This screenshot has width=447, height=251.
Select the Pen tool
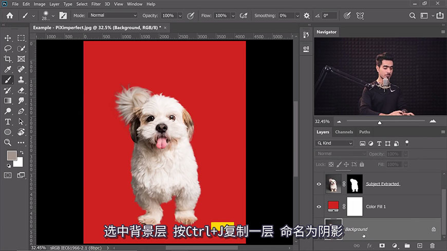coord(21,111)
